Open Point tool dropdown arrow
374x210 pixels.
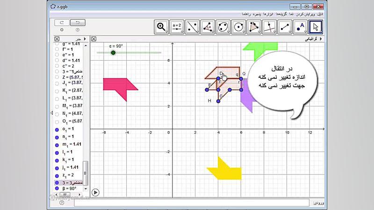click(305, 32)
